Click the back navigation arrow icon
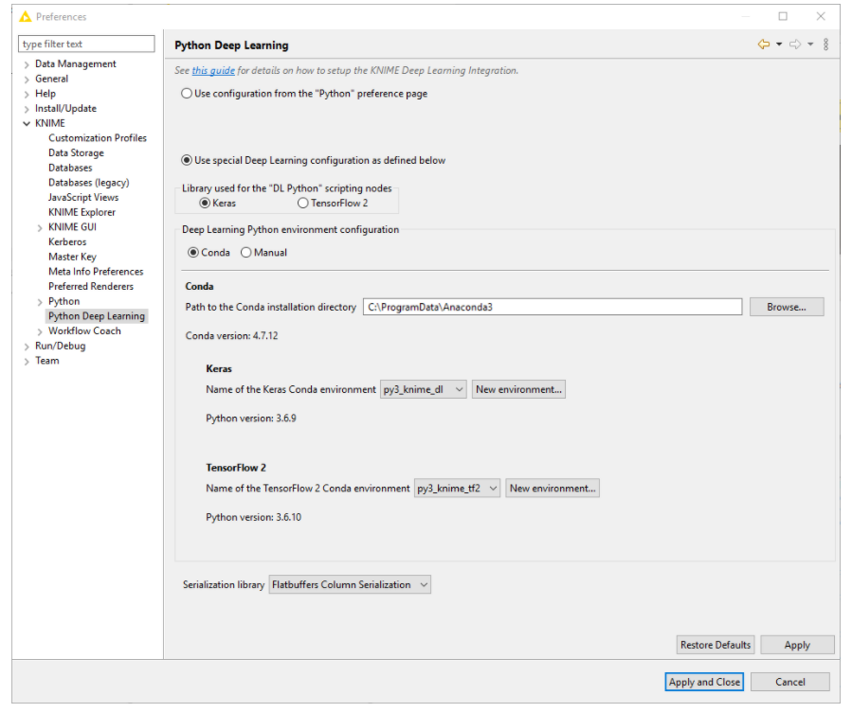The image size is (852, 713). tap(764, 45)
